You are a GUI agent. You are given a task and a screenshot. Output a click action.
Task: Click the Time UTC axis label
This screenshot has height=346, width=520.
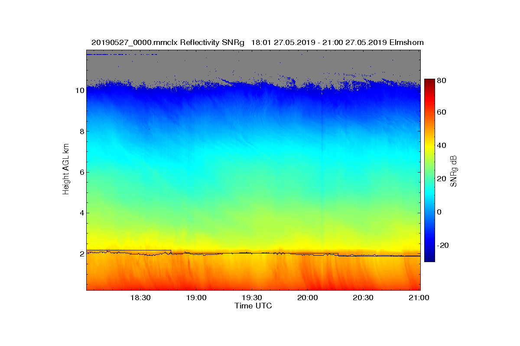coord(253,306)
